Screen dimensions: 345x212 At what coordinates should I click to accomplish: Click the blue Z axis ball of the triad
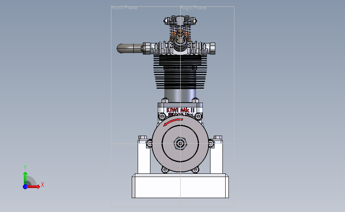25,187
